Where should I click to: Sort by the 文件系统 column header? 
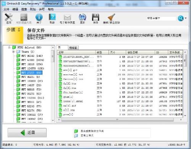click(175, 52)
